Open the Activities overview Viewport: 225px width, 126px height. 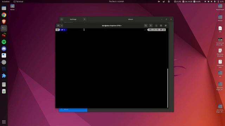6,1
